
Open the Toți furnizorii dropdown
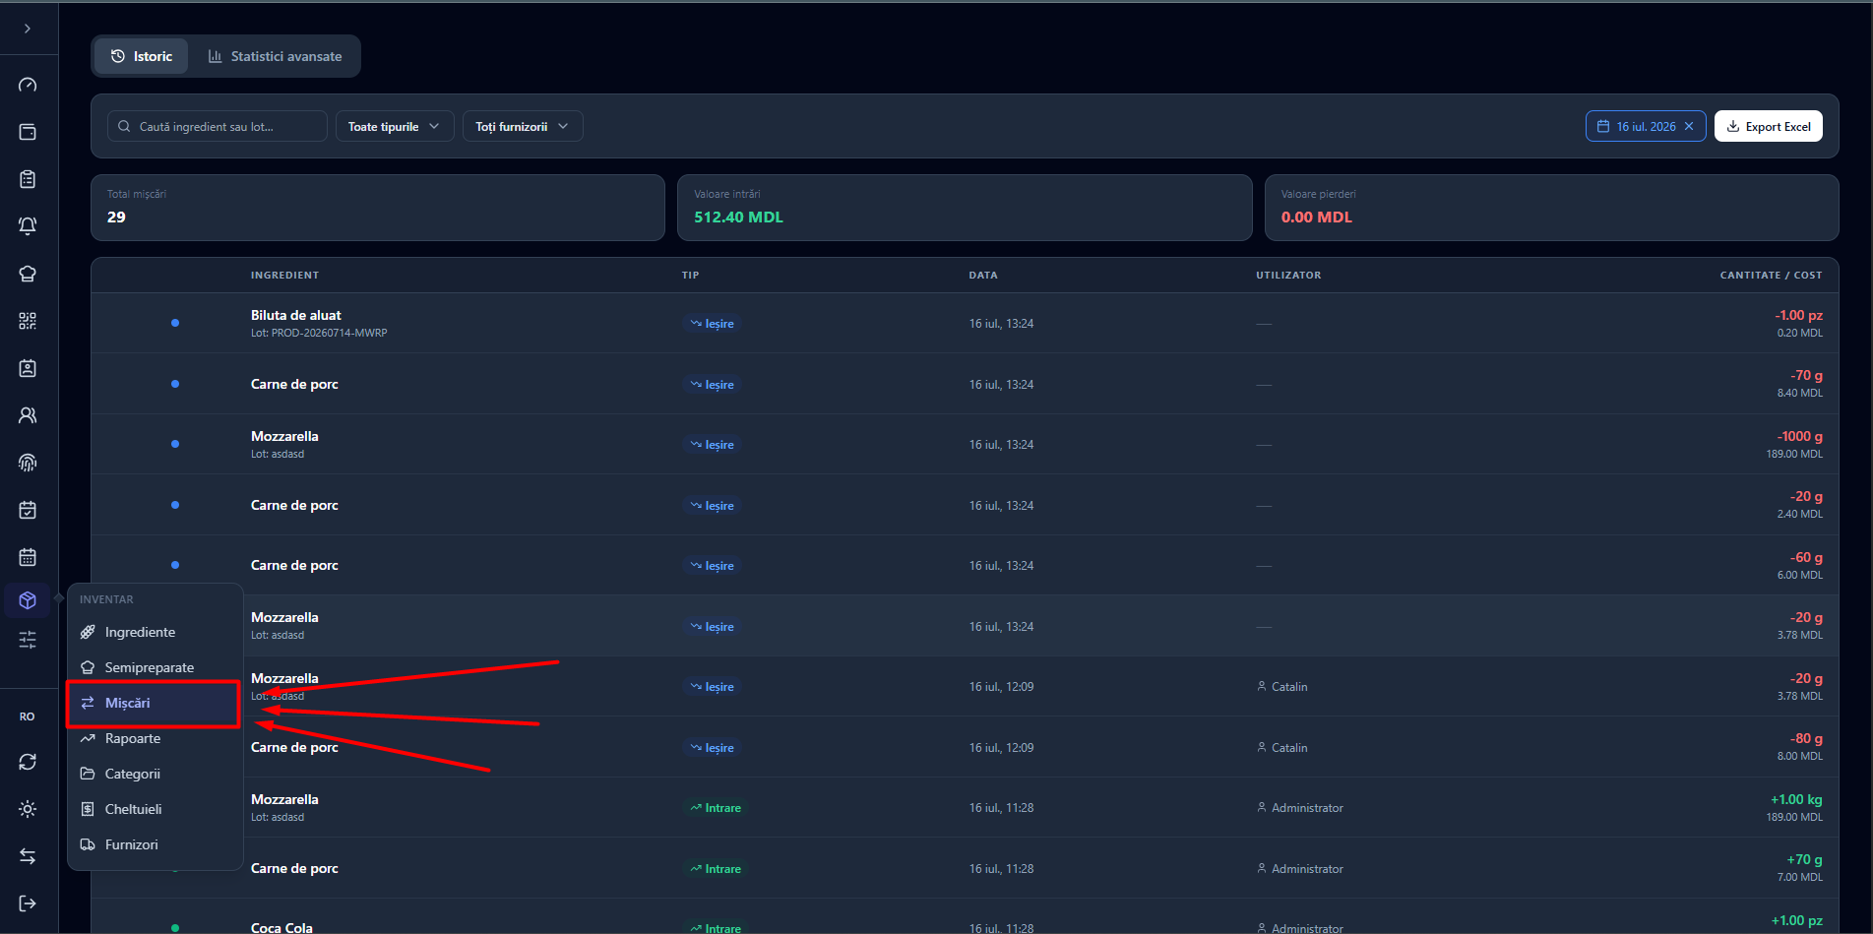523,126
